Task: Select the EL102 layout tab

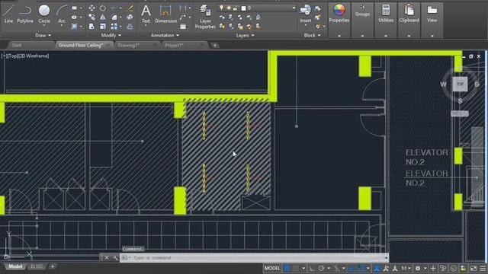Action: (x=37, y=266)
